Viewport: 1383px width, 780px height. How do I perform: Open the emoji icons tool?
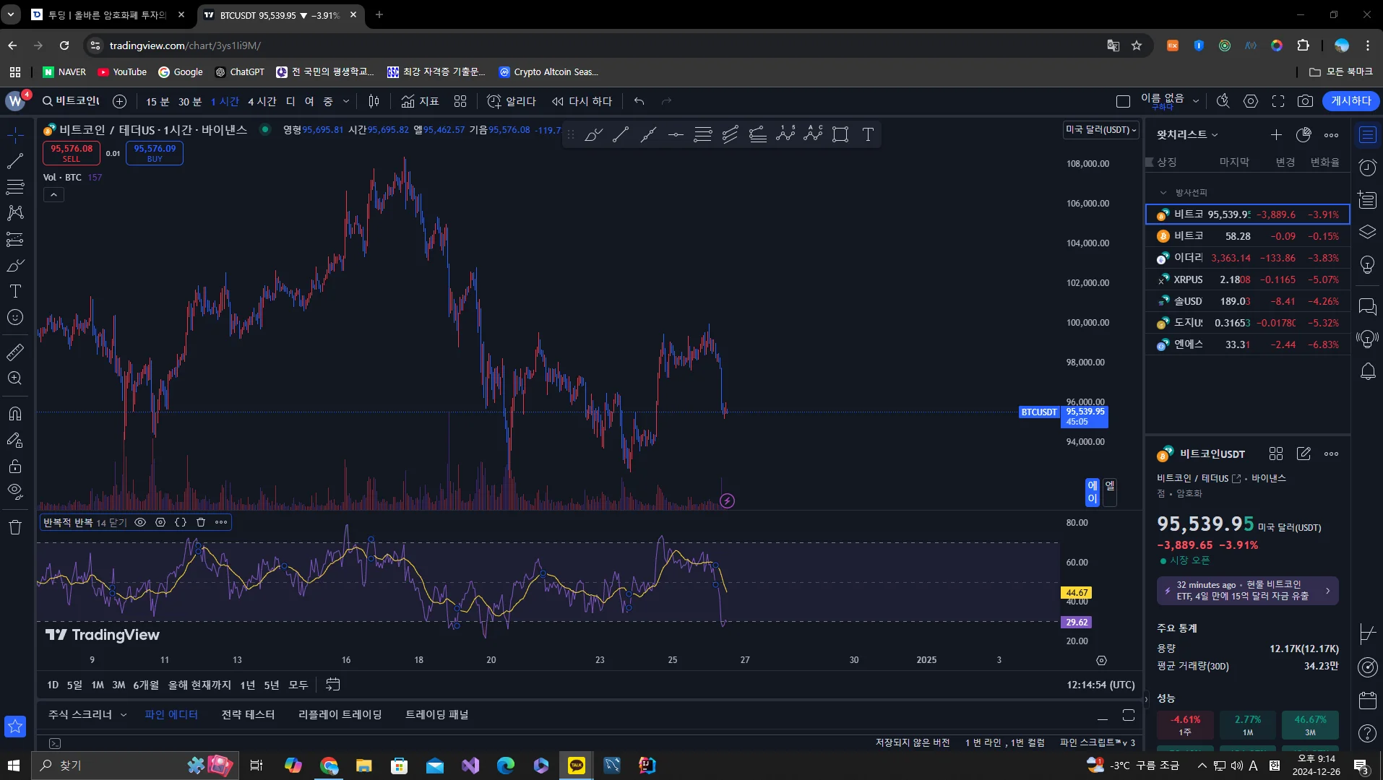[15, 317]
